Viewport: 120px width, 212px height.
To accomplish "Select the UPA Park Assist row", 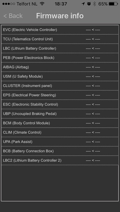I will click(60, 142).
